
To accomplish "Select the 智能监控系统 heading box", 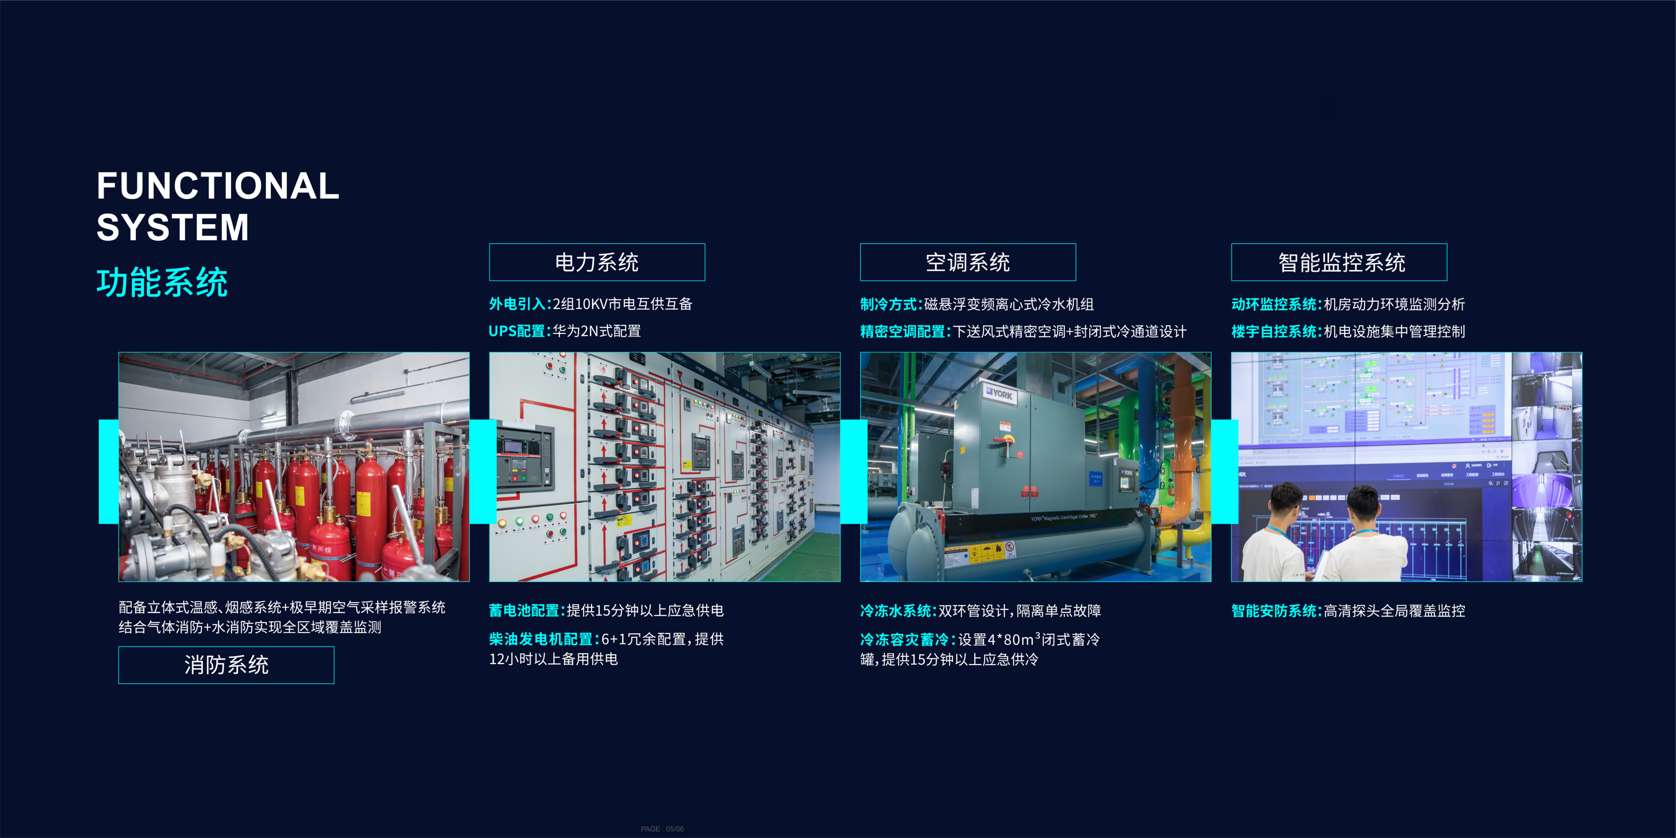I will 1339,262.
